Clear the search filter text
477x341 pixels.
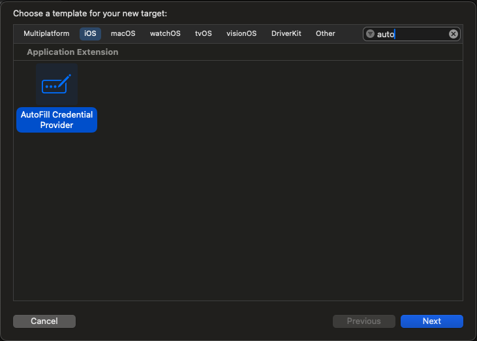[453, 34]
